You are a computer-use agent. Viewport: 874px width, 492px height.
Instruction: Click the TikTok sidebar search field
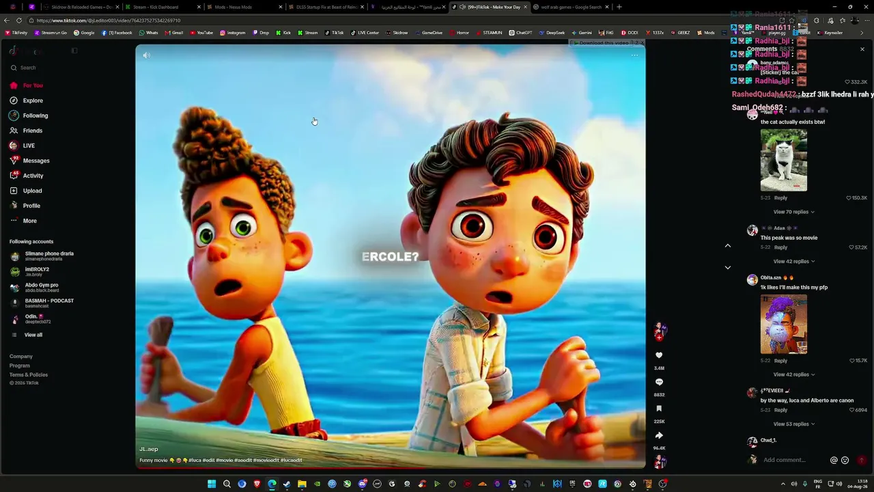pyautogui.click(x=41, y=68)
